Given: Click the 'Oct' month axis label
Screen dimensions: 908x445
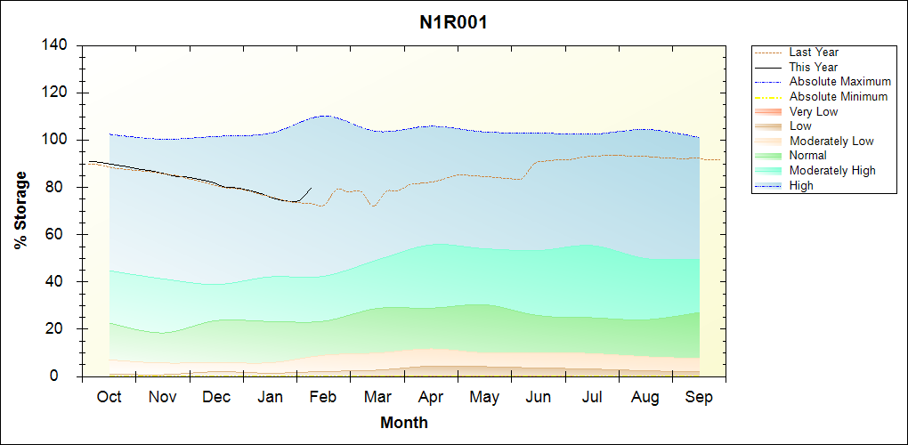Looking at the screenshot, I should (x=109, y=397).
